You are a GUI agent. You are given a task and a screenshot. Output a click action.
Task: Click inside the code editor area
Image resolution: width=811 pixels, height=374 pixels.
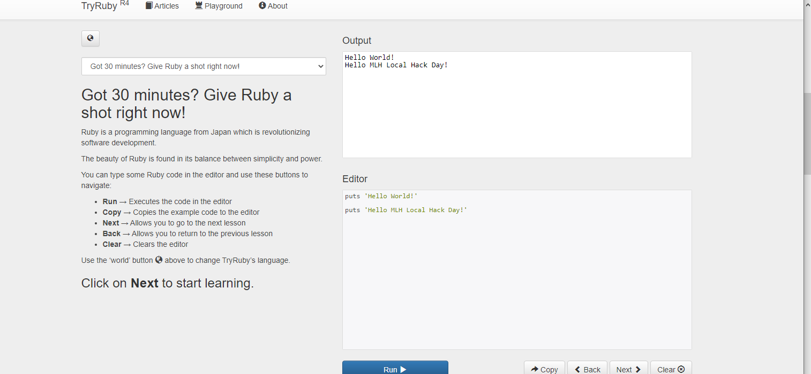pos(517,270)
